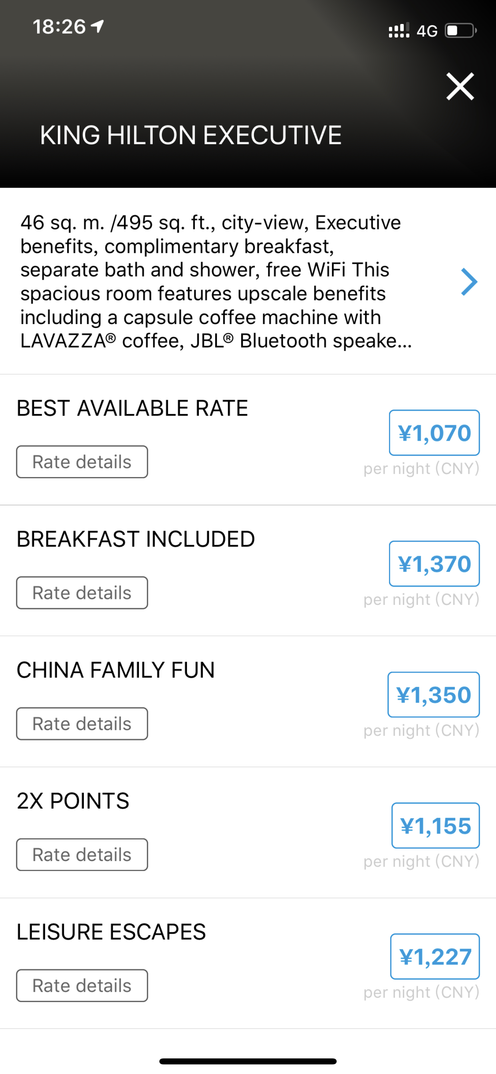Viewport: 496px width, 1074px height.
Task: Choose the ¥1,370 Breakfast Included price
Action: [x=434, y=564]
